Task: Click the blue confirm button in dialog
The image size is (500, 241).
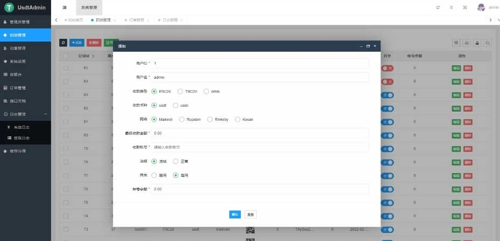Action: (x=235, y=215)
